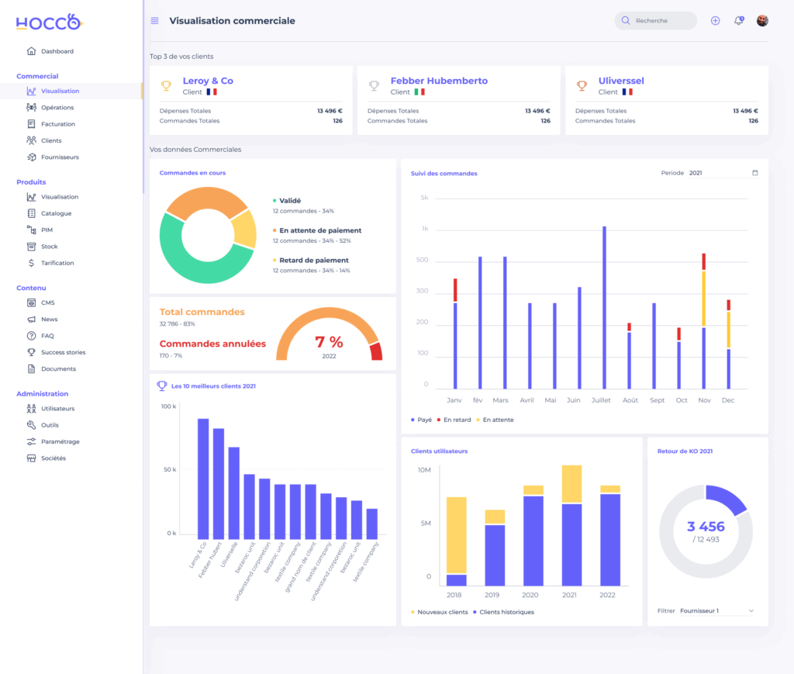Click the calendar icon beside Periode 2021
Image resolution: width=794 pixels, height=674 pixels.
click(x=754, y=173)
